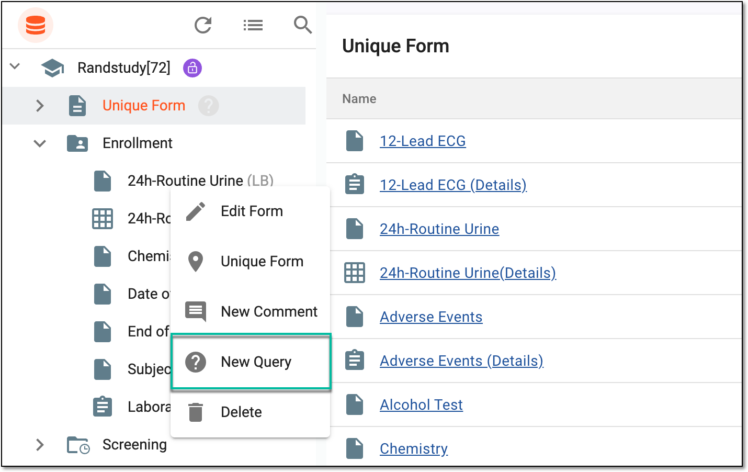Choose Edit Form from the context menu
Screen dimensions: 748x472
[x=251, y=211]
